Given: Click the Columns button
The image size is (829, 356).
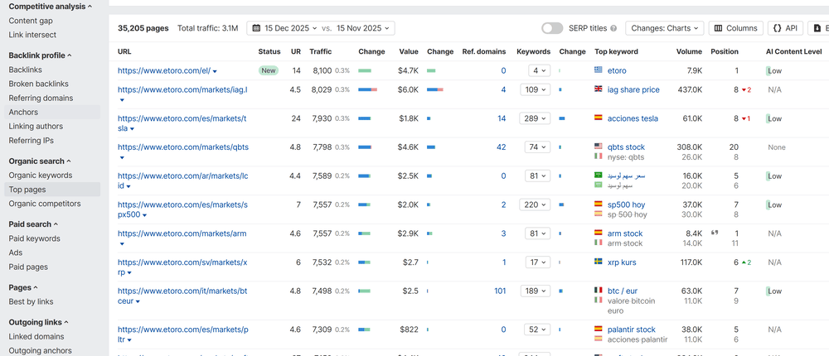Looking at the screenshot, I should click(736, 28).
